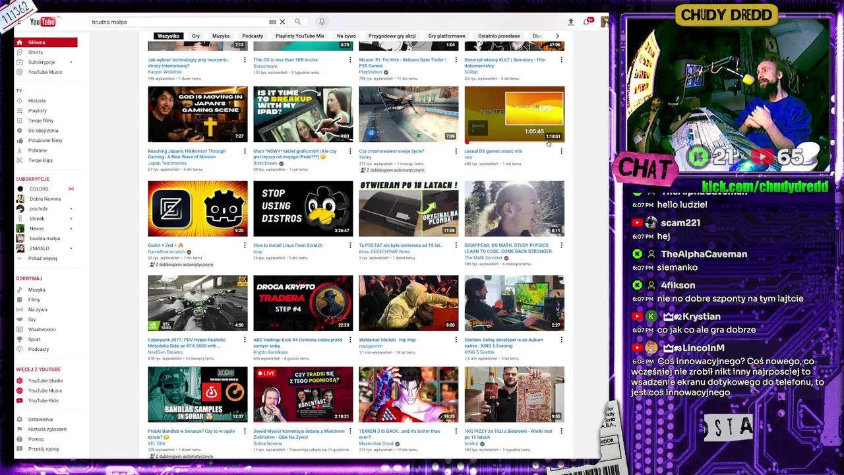Viewport: 844px width, 475px height.
Task: Open the hamburger guide menu beside YouTube logo
Action: pyautogui.click(x=19, y=22)
